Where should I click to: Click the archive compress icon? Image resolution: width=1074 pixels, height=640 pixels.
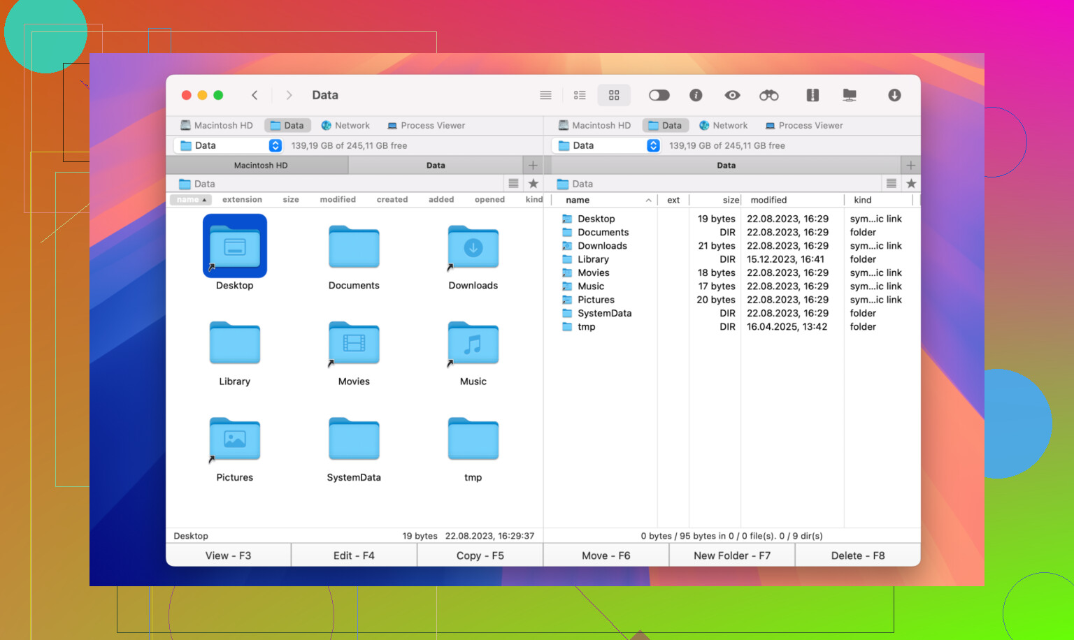(812, 95)
